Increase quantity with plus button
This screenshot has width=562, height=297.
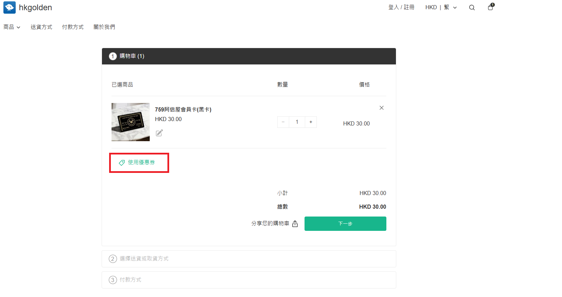coord(311,122)
